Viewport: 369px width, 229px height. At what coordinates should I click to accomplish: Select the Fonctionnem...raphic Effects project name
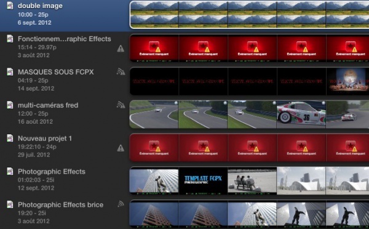tap(64, 39)
